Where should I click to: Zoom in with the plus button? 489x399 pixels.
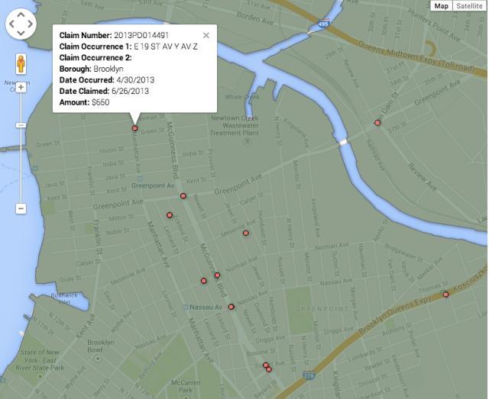(21, 87)
